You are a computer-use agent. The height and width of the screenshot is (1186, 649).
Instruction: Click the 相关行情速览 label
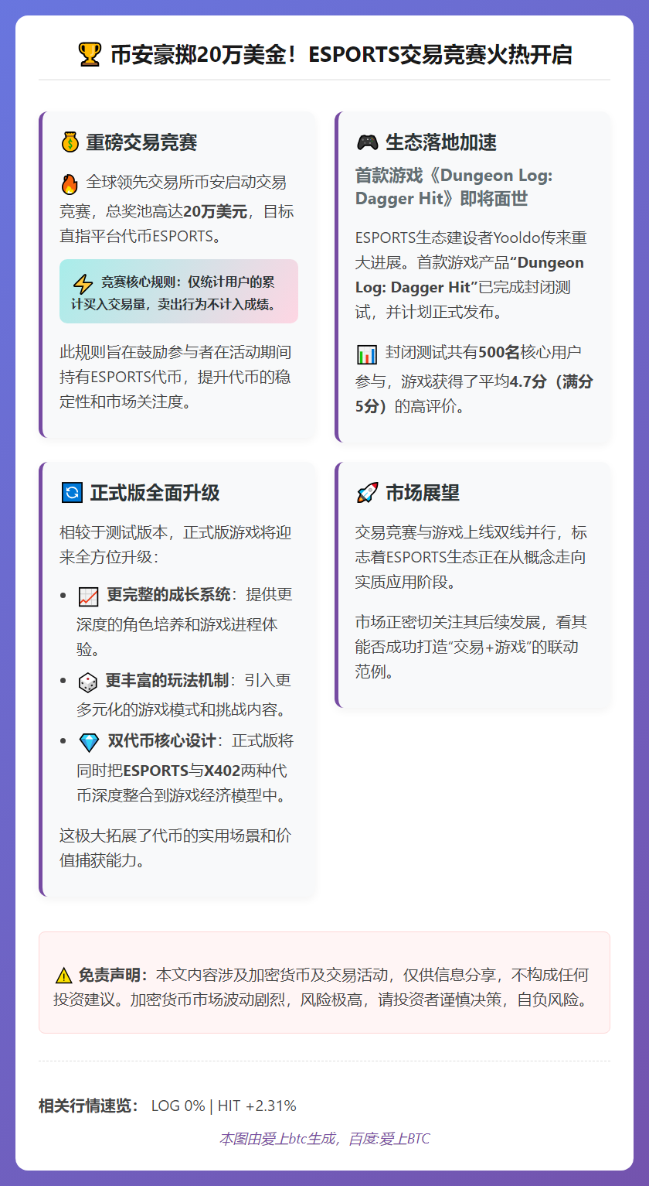89,1106
